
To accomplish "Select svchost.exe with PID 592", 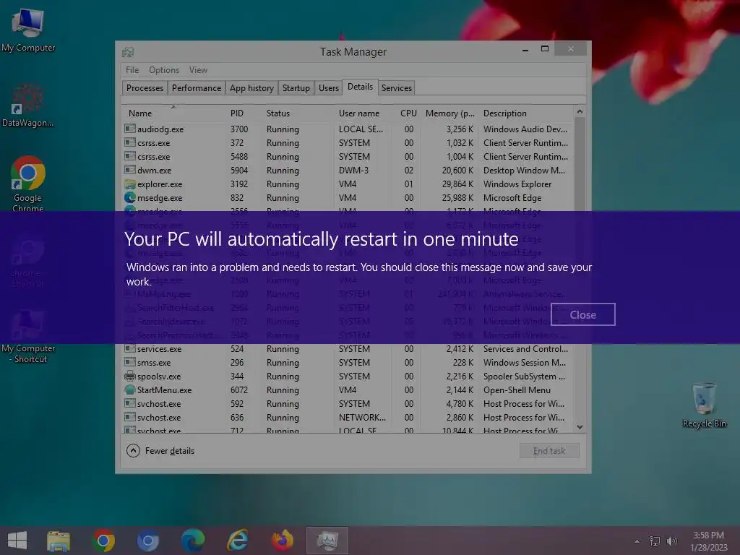I will point(348,403).
